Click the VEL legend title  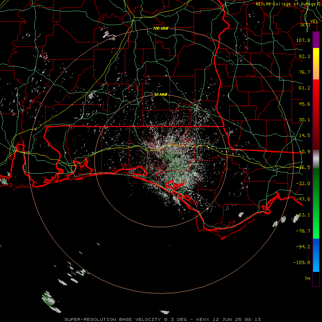point(314,21)
